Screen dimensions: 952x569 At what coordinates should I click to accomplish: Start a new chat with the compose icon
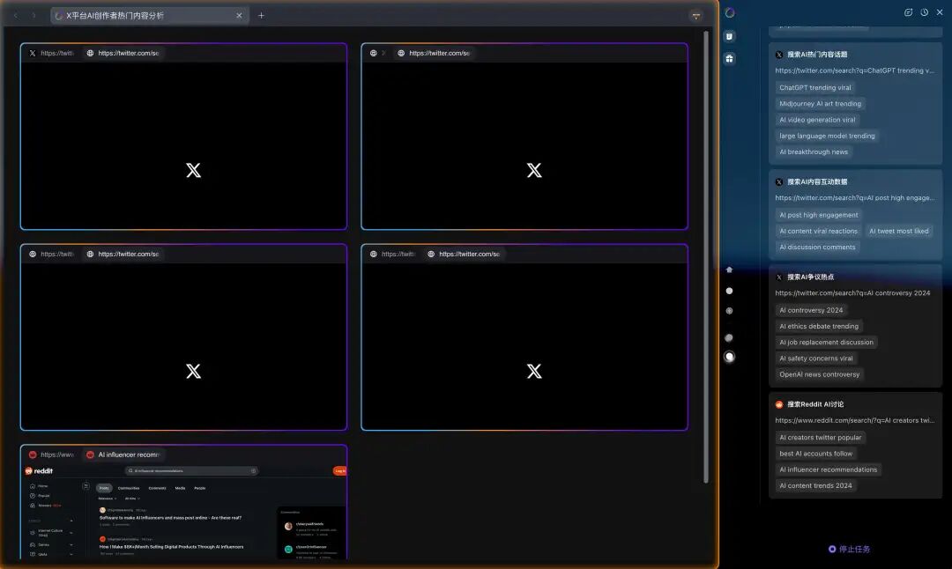point(908,12)
